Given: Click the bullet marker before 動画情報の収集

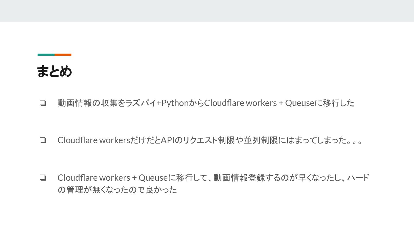Looking at the screenshot, I should (43, 103).
